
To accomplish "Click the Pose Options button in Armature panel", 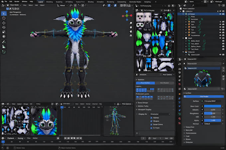I will pyautogui.click(x=168, y=75).
